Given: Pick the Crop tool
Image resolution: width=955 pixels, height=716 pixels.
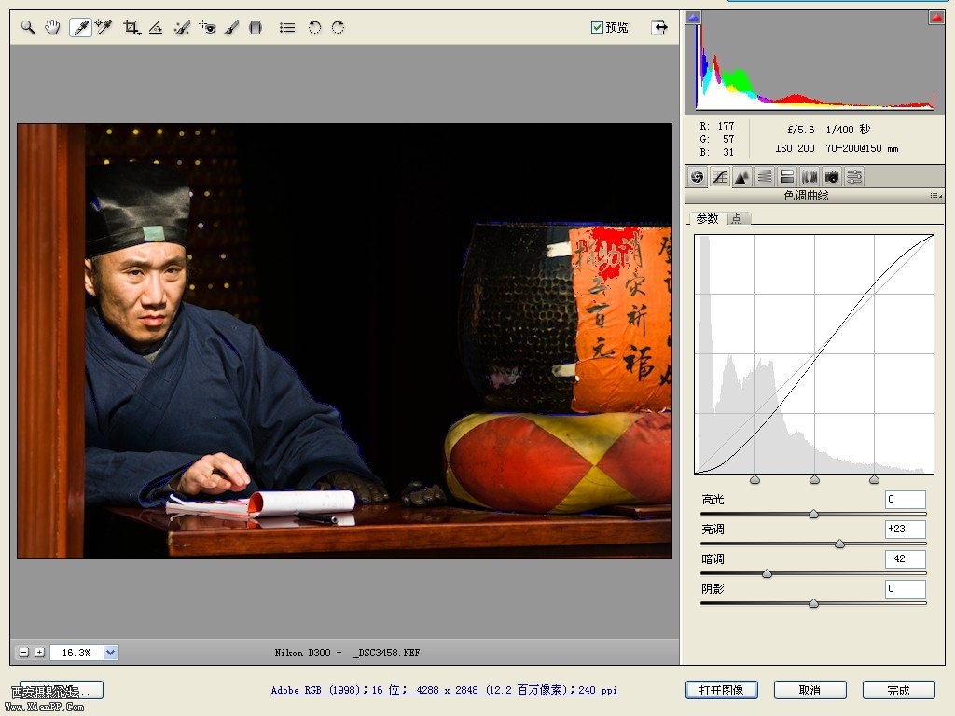Looking at the screenshot, I should pyautogui.click(x=131, y=28).
